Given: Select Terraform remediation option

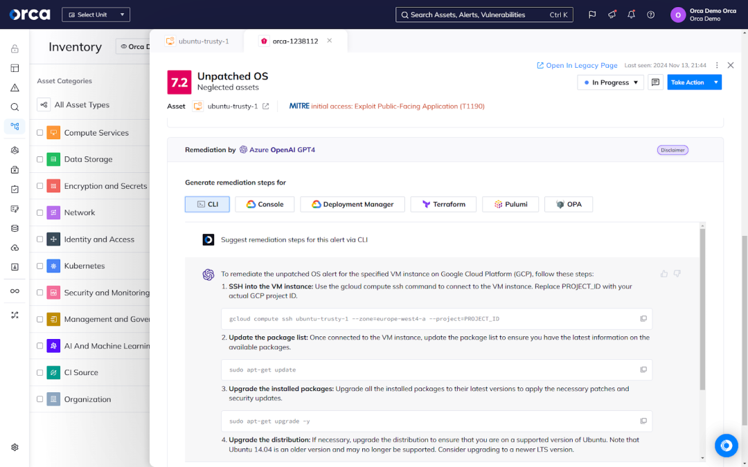Looking at the screenshot, I should point(443,204).
